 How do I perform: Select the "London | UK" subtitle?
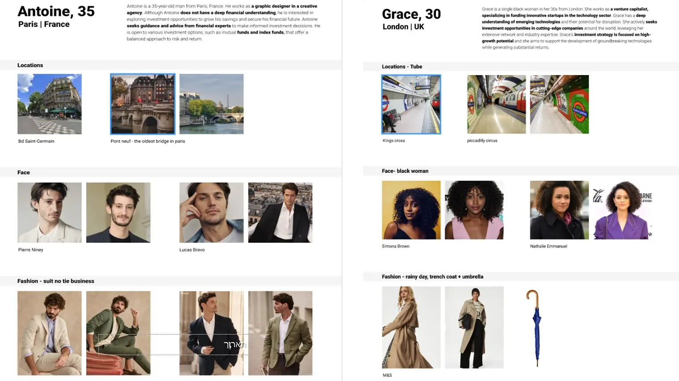403,27
